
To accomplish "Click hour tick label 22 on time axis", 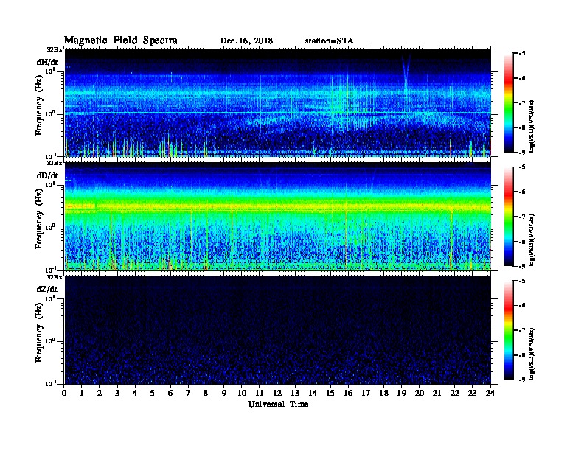I will [455, 393].
